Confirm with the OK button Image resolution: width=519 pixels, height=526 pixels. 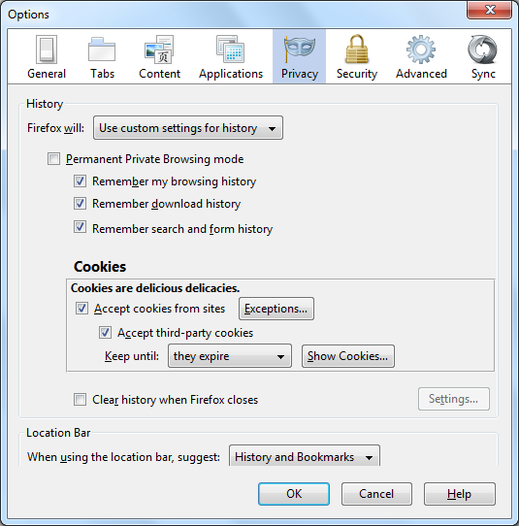coord(294,494)
